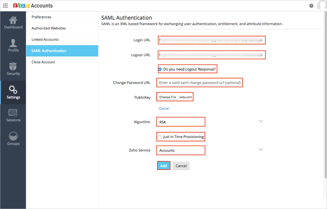Open the Profile section

13,46
